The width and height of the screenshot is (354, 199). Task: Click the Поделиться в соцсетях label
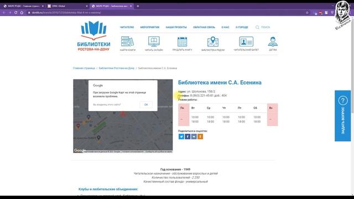[192, 131]
